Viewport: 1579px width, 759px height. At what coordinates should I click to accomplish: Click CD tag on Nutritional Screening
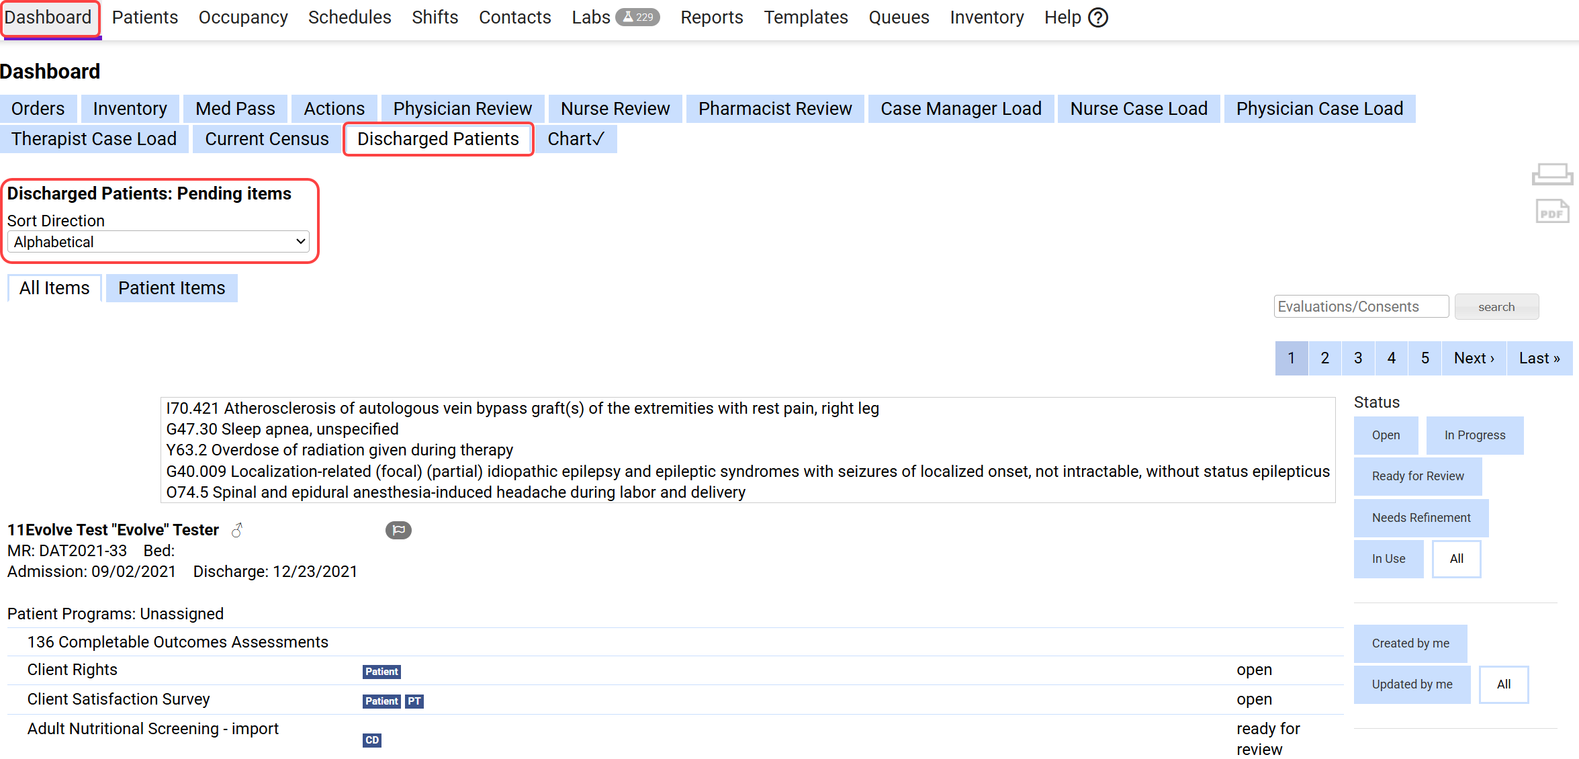click(372, 740)
